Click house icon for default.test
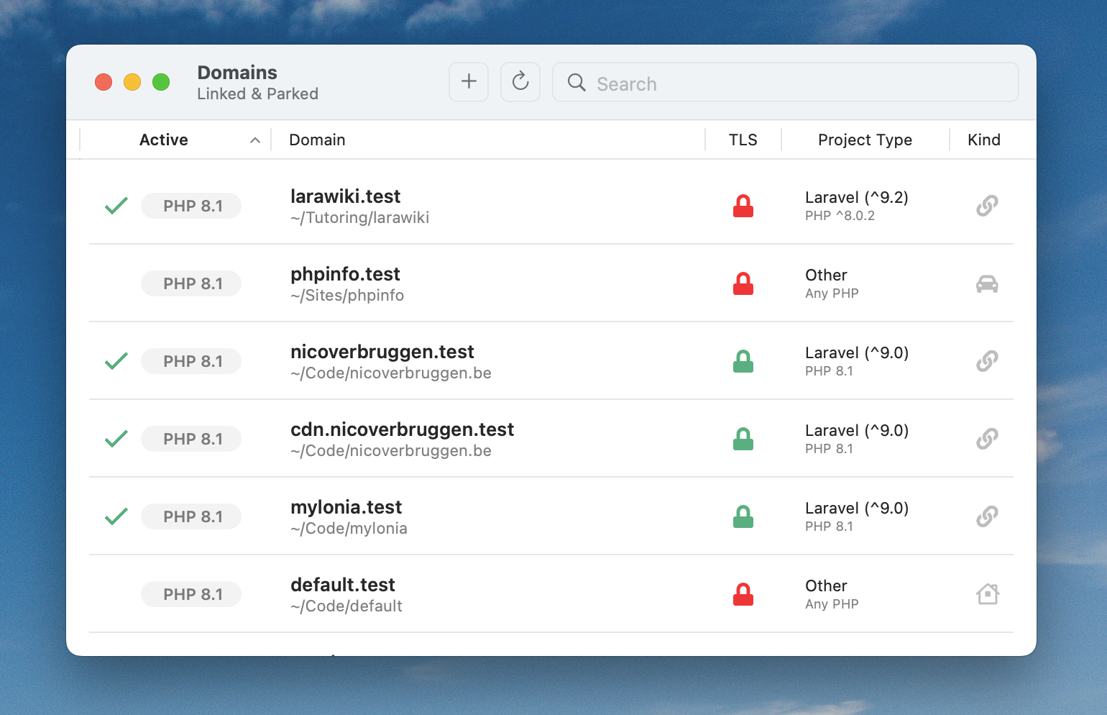This screenshot has height=715, width=1107. point(988,594)
